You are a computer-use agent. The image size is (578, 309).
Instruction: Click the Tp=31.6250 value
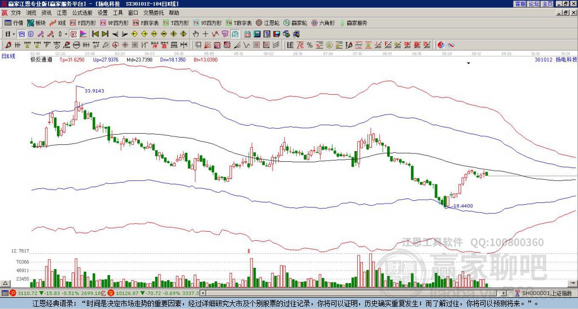point(72,59)
